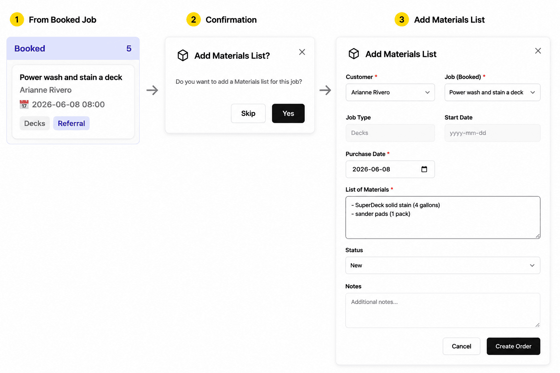560x373 pixels.
Task: Click the Cancel button in the form
Action: coord(461,346)
